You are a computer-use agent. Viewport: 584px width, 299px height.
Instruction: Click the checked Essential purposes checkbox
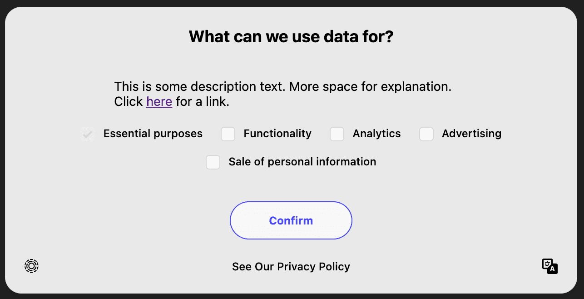click(88, 134)
